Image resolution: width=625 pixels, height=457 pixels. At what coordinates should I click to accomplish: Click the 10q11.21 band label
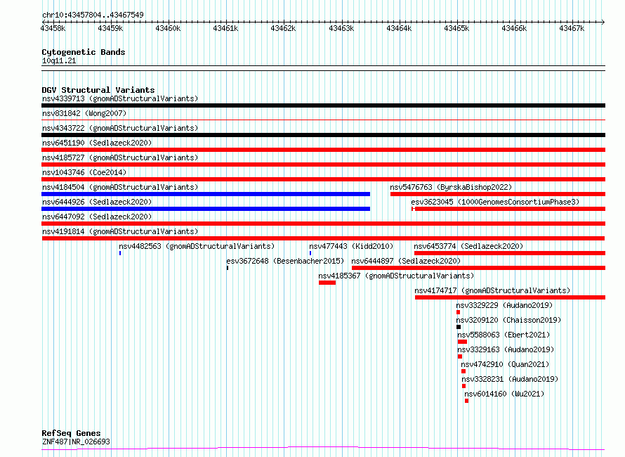(x=59, y=60)
